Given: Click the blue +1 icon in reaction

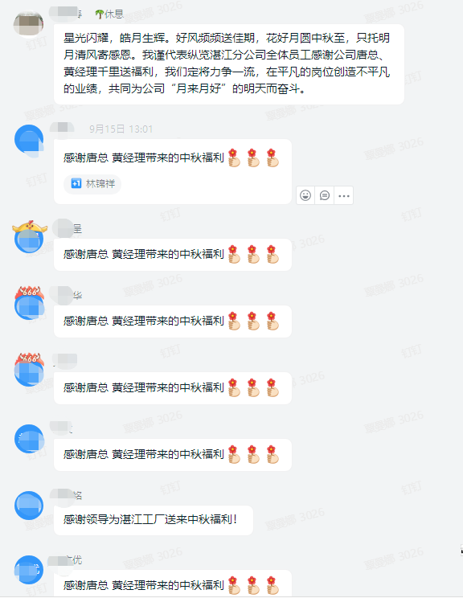Looking at the screenshot, I should pos(76,183).
